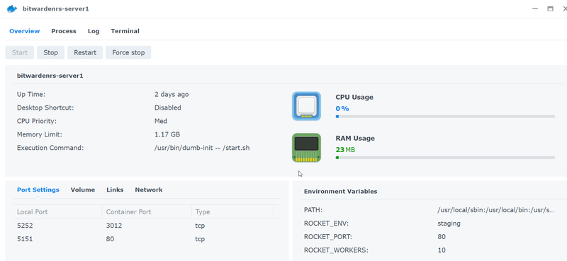
Task: Open the Terminal tab
Action: coord(125,31)
